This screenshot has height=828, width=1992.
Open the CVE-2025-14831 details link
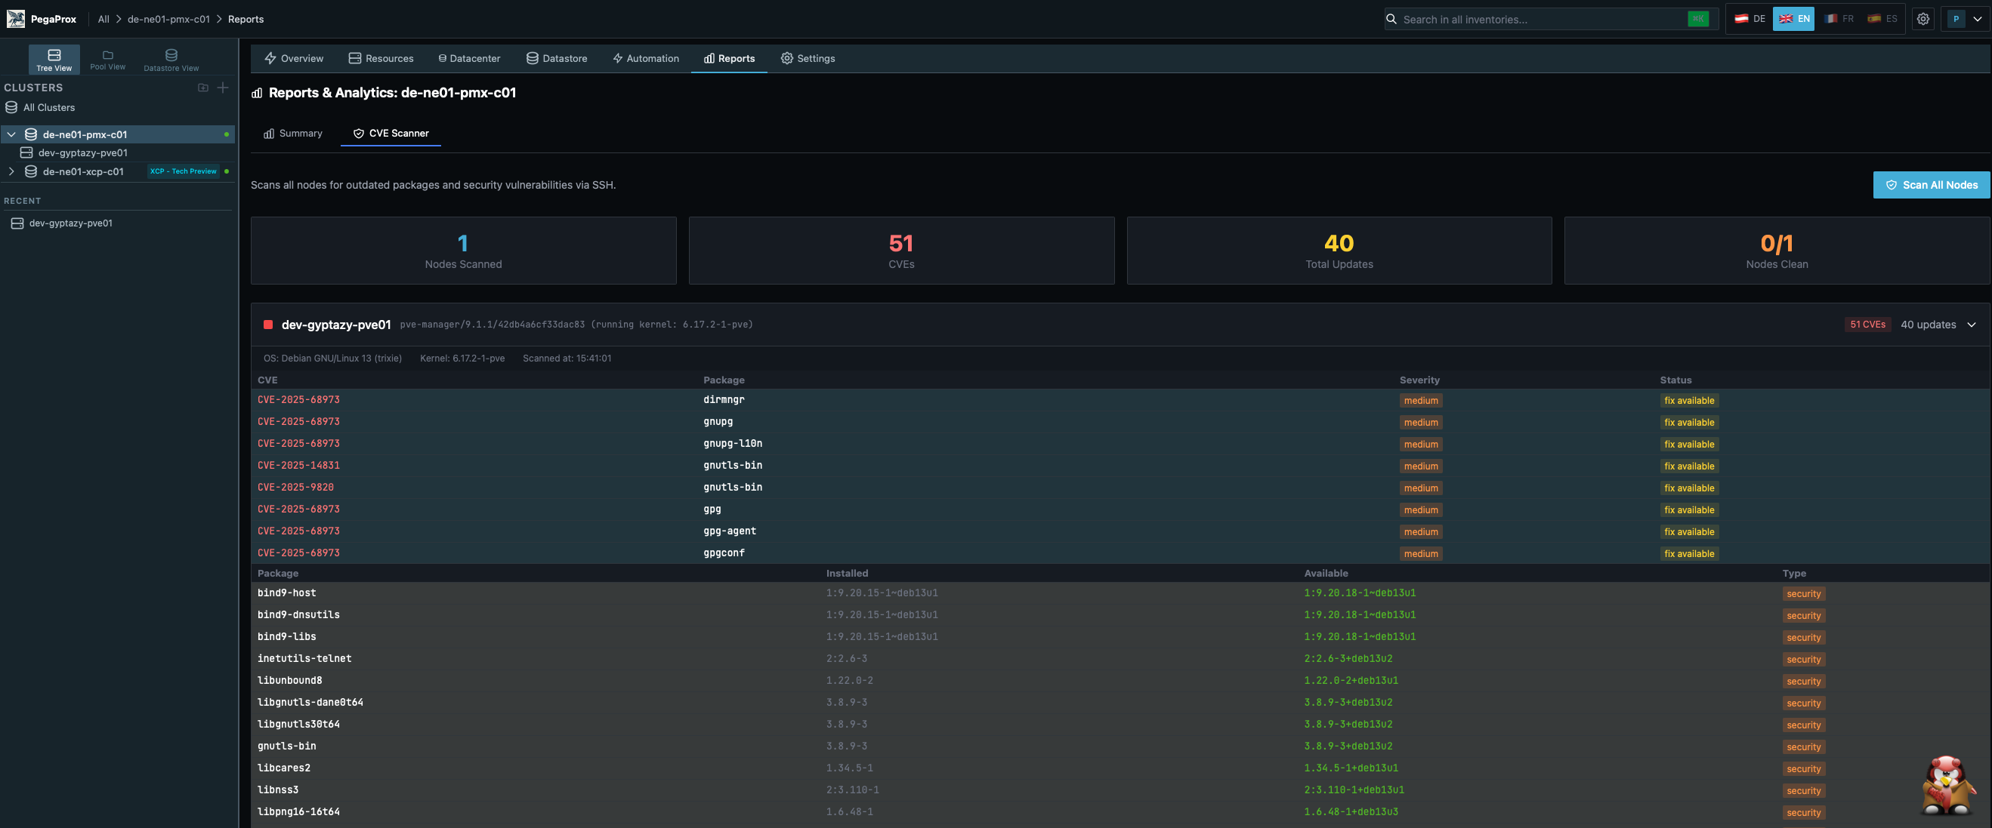pyautogui.click(x=298, y=465)
